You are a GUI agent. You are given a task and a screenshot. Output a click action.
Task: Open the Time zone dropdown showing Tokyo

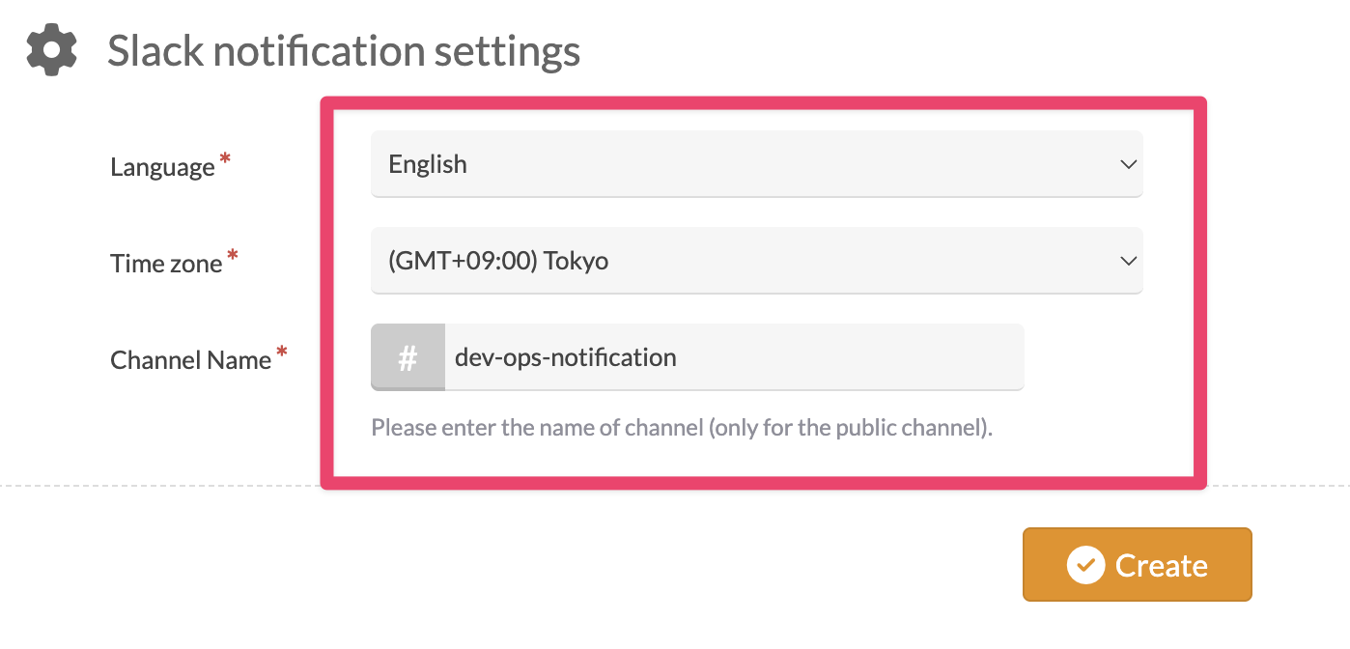756,261
